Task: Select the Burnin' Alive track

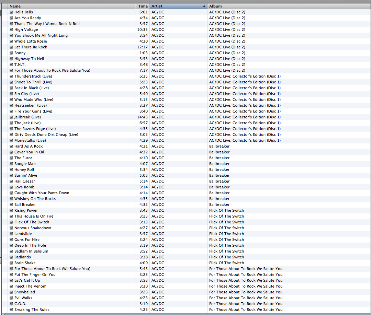Action: 25,175
